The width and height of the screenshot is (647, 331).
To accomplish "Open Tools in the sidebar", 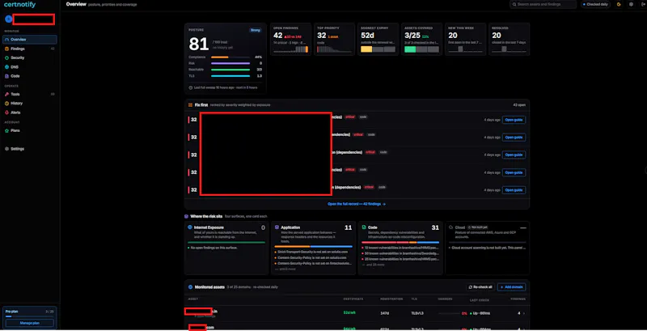I will click(30, 94).
